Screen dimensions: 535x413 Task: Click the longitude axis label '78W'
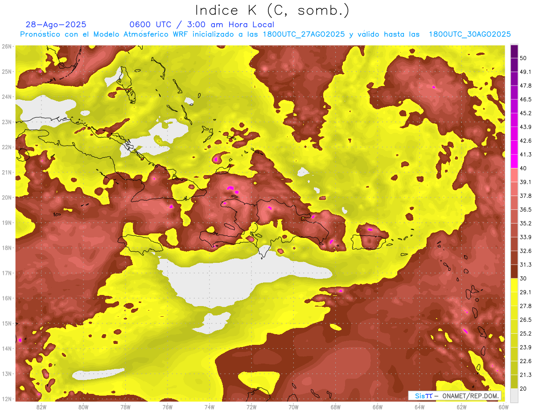click(125, 407)
